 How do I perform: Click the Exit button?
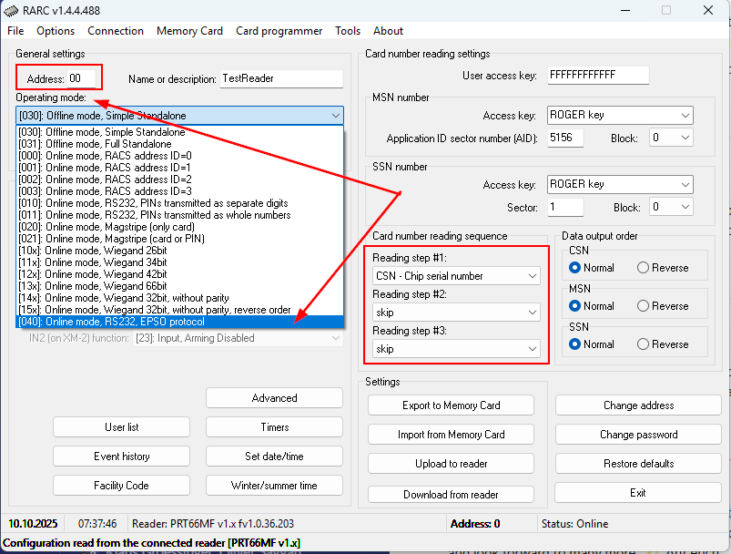click(638, 493)
